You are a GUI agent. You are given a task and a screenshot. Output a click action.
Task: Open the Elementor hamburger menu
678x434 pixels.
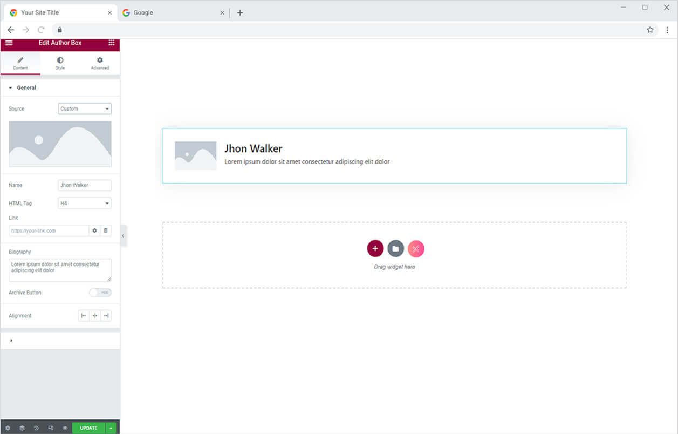pyautogui.click(x=9, y=43)
